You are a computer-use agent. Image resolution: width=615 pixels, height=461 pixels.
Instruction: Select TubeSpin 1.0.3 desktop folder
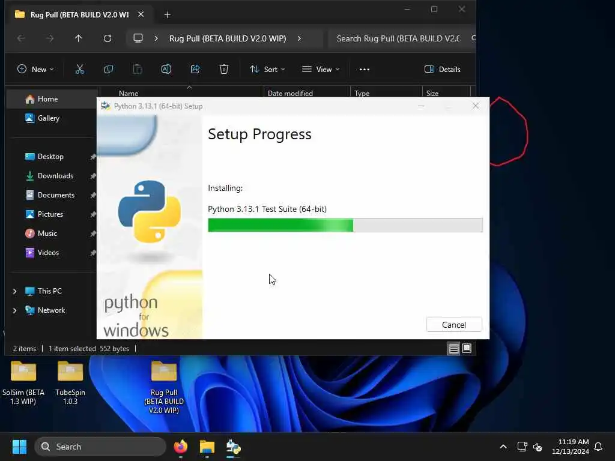point(70,384)
